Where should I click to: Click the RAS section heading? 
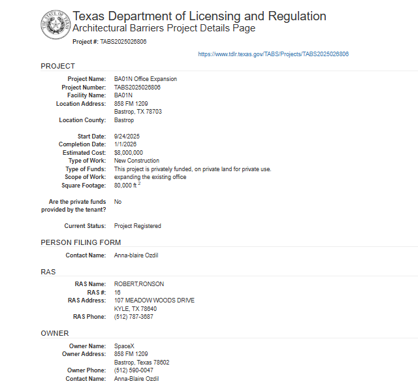coord(48,272)
